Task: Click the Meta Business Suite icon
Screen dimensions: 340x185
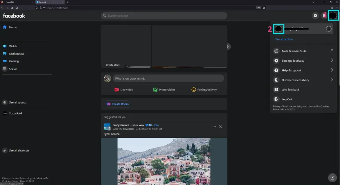Action: click(276, 51)
